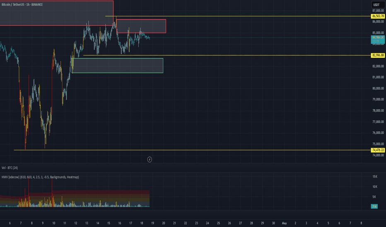The width and height of the screenshot is (386, 227).
Task: Click the May label on the time axis
Action: coord(285,223)
